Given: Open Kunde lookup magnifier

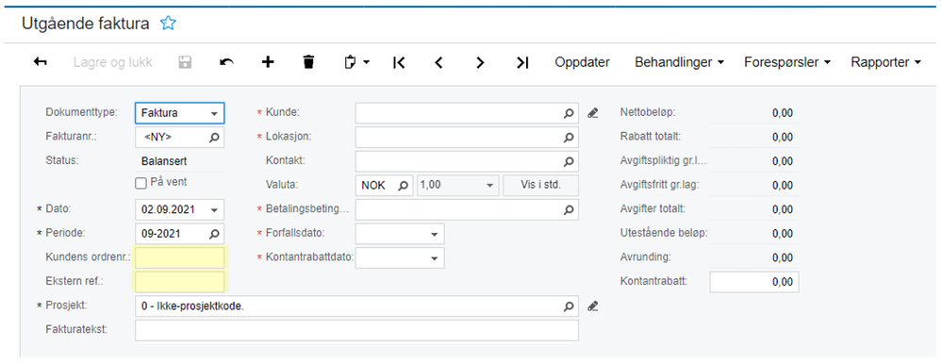Looking at the screenshot, I should click(569, 113).
